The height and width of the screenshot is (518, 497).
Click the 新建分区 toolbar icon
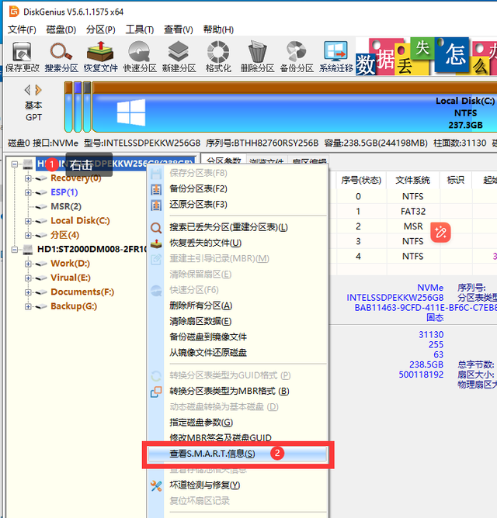[x=179, y=57]
